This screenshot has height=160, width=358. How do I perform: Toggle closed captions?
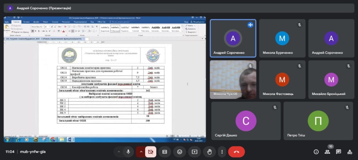coord(165,152)
